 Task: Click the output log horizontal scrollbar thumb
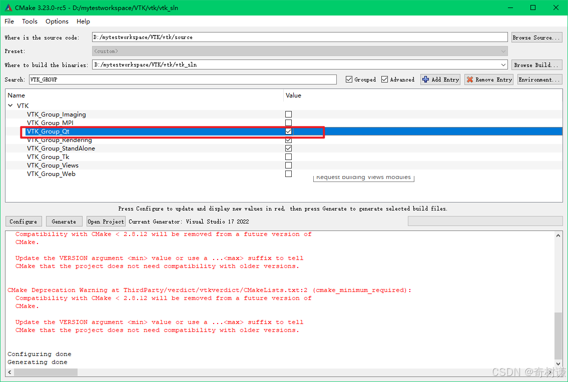tap(46, 372)
